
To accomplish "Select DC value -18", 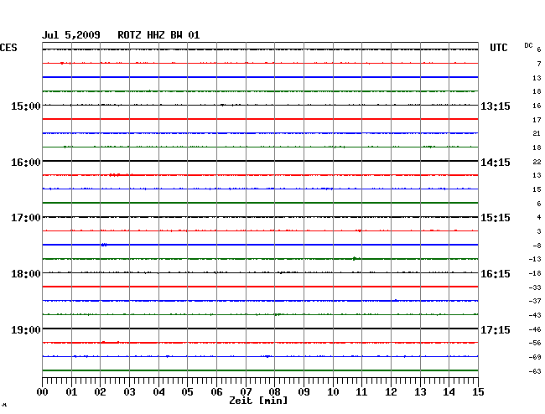I will [x=535, y=273].
